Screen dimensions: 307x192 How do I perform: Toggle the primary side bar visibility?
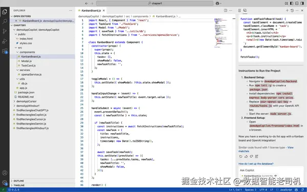pos(292,4)
